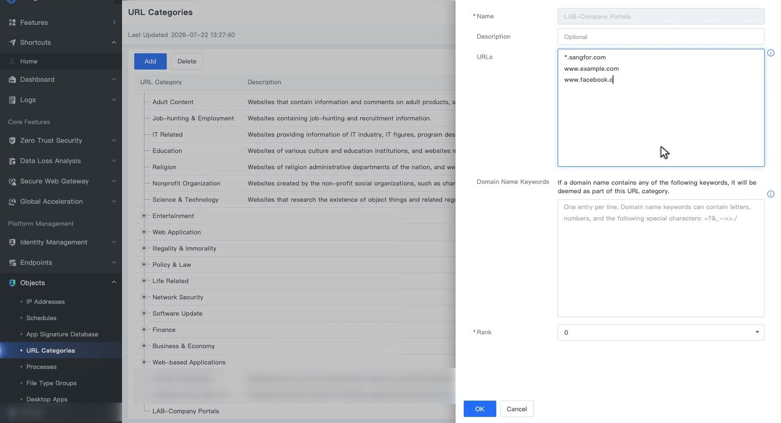This screenshot has width=781, height=423.
Task: Expand the Web Application tree node
Action: click(x=144, y=232)
